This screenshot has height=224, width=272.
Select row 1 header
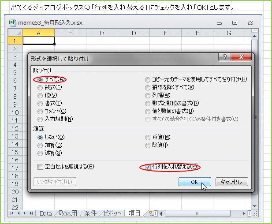tap(15, 41)
